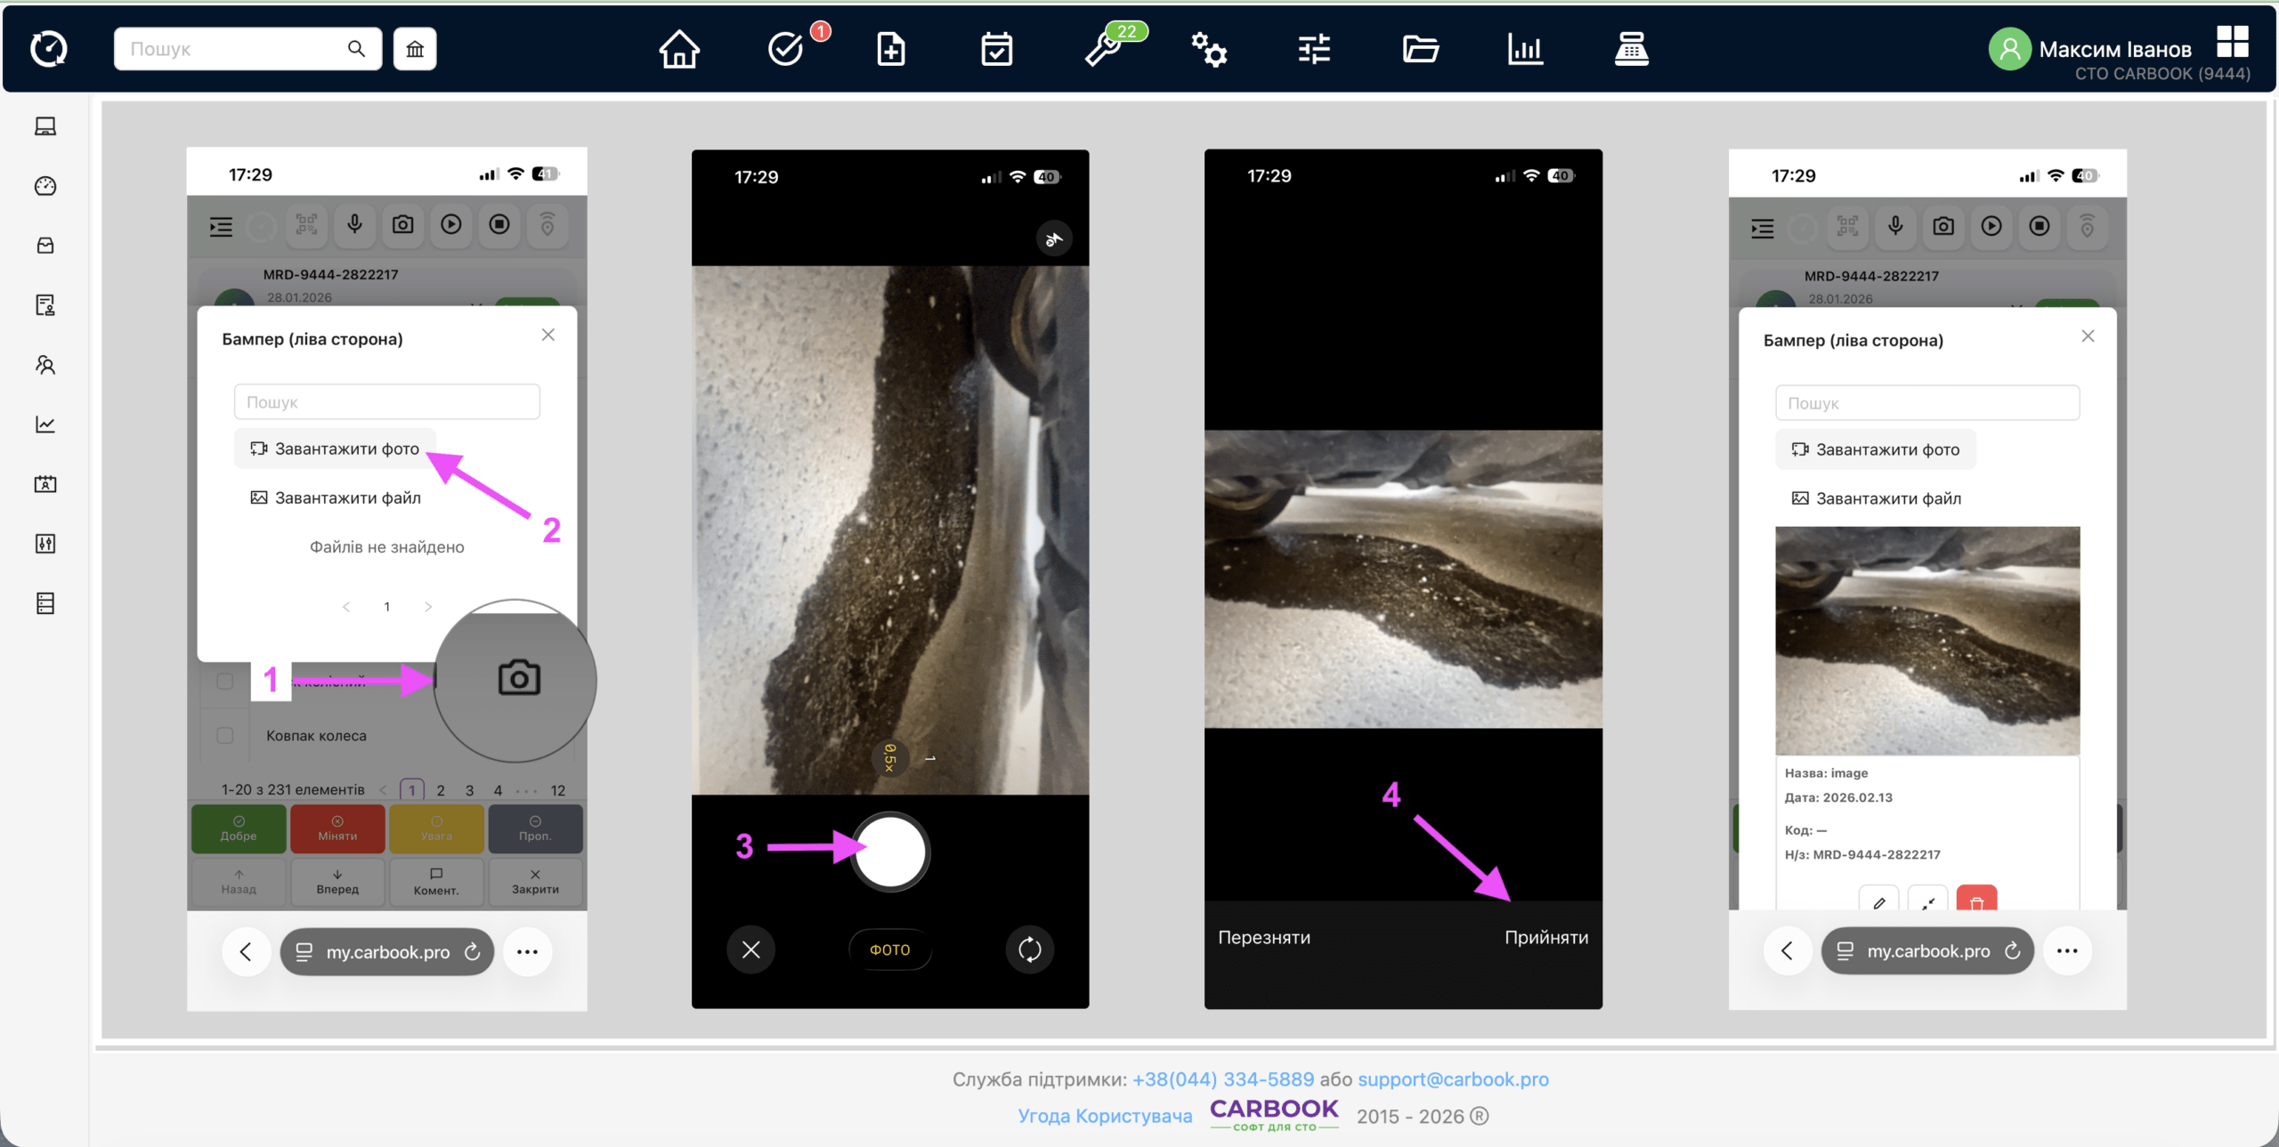This screenshot has width=2279, height=1147.
Task: Open Максим Іванов user profile menu
Action: click(x=2113, y=50)
